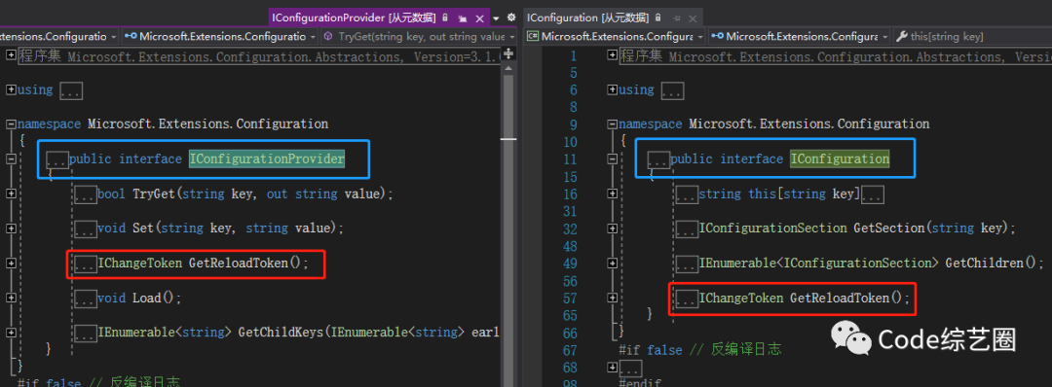Click line number 57 in right pane

(570, 298)
